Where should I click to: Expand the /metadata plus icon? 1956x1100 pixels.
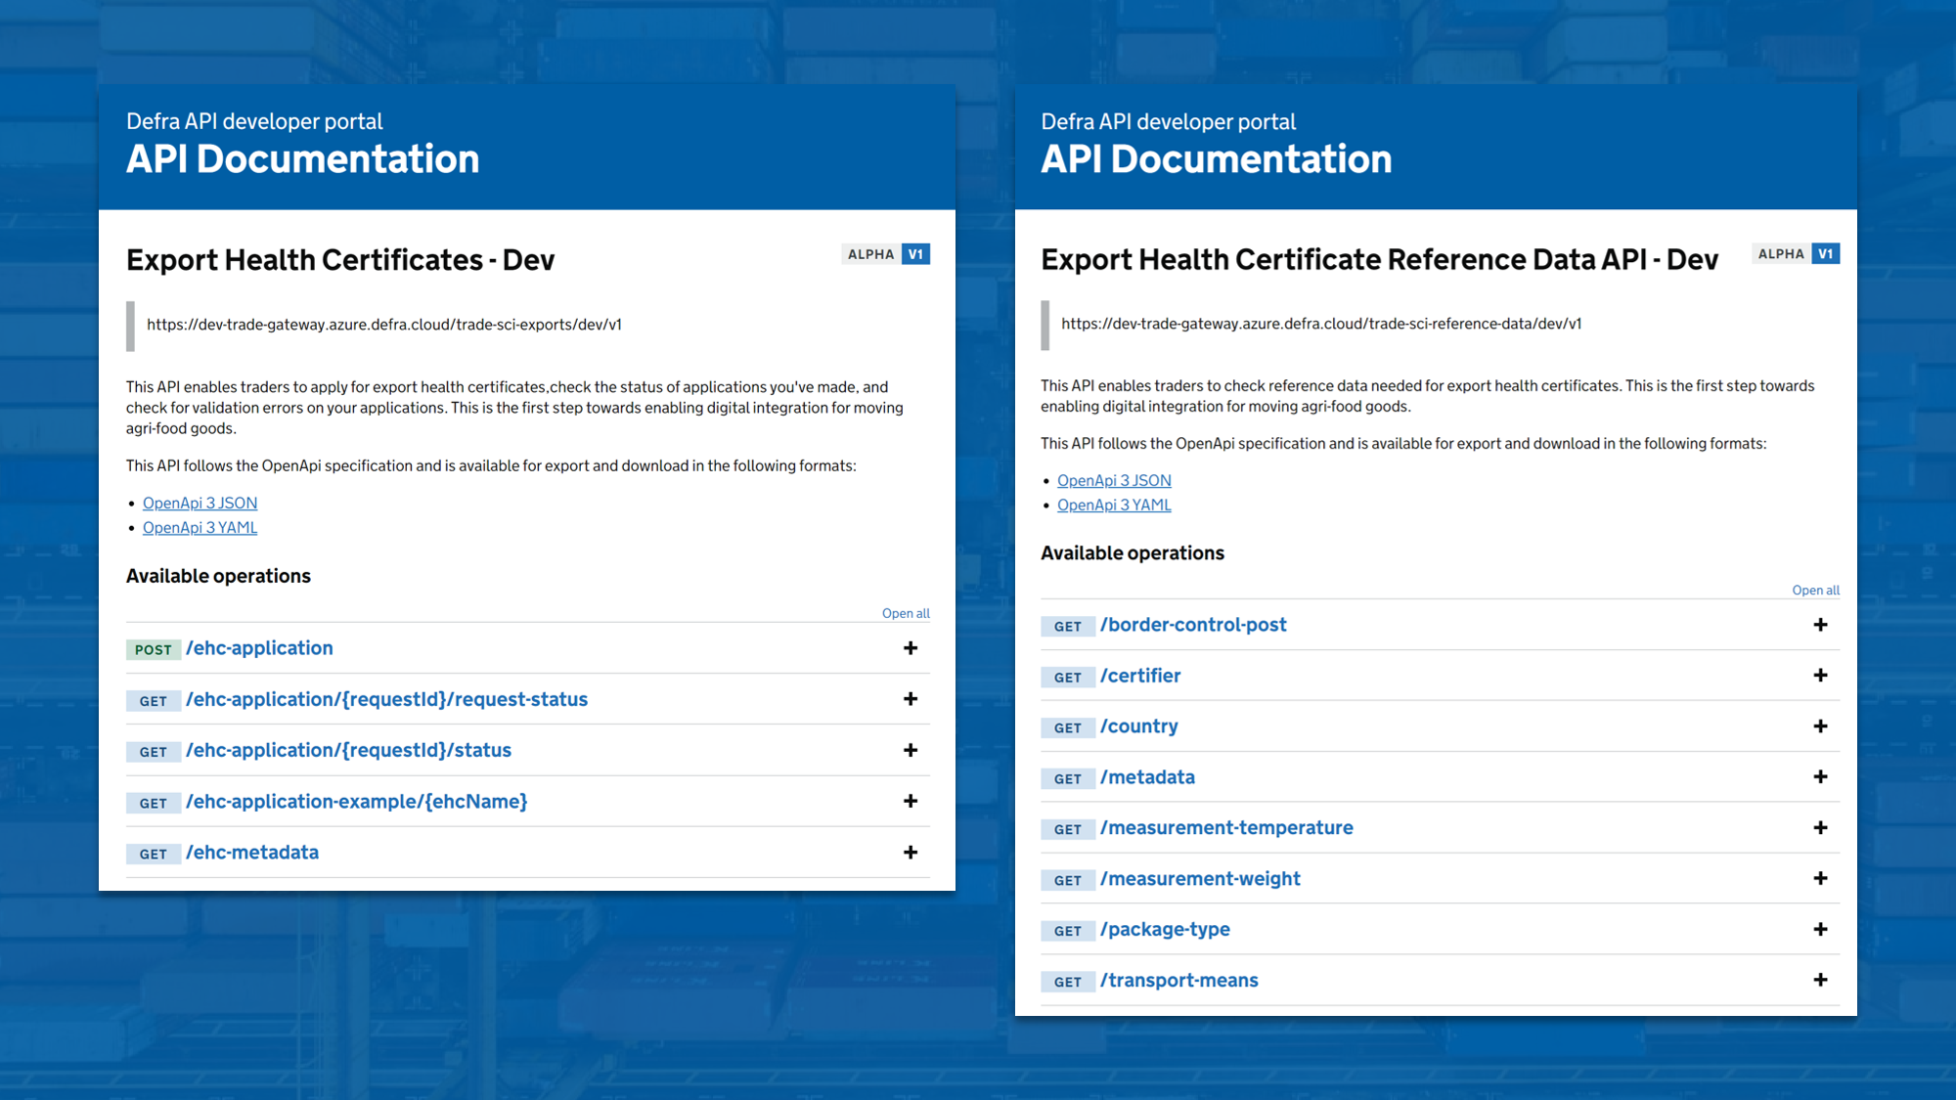point(1820,777)
